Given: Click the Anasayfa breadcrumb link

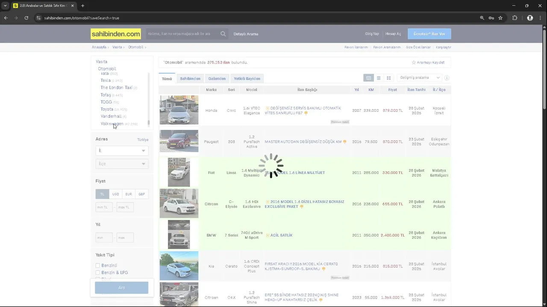Looking at the screenshot, I should (99, 47).
